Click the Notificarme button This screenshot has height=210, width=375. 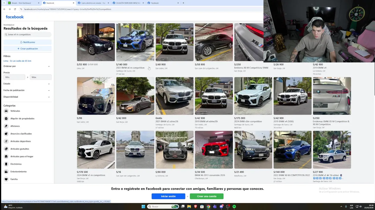(28, 42)
